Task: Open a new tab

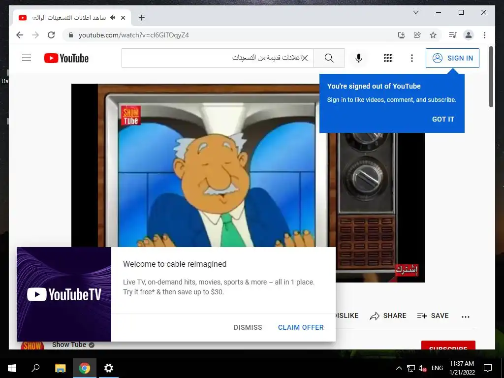Action: click(142, 18)
